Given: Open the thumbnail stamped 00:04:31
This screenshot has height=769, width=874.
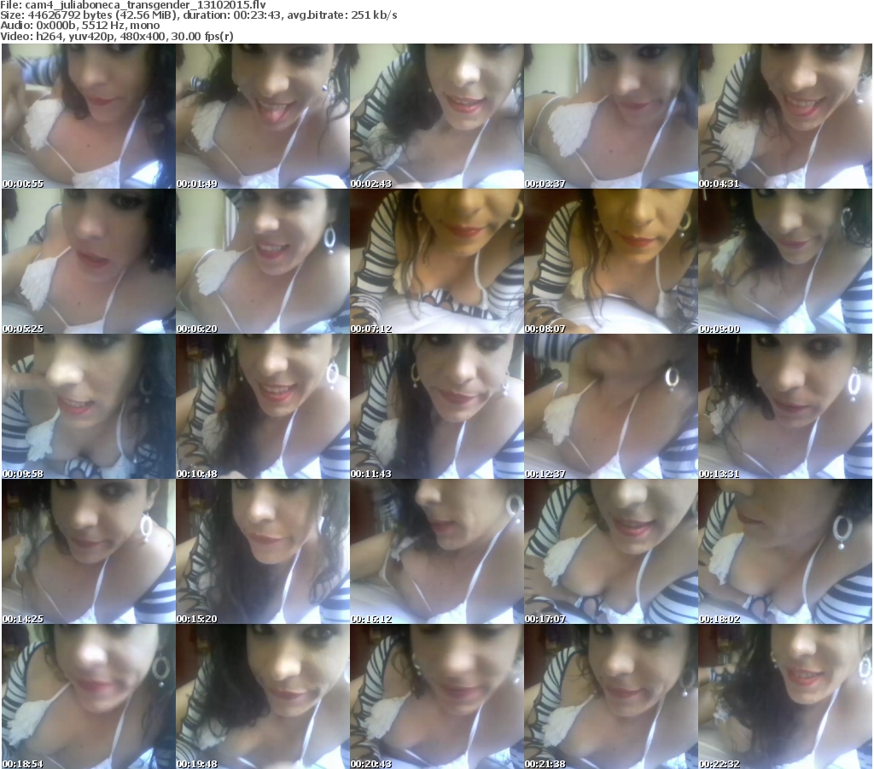Looking at the screenshot, I should [785, 116].
